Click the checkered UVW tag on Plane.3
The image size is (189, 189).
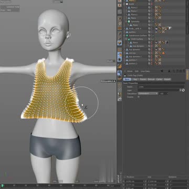(x=156, y=7)
